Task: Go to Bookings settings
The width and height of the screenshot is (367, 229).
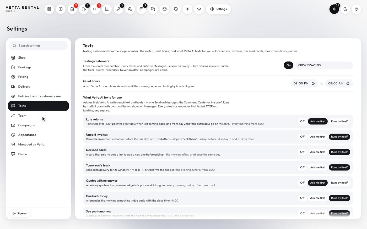Action: click(x=39, y=67)
